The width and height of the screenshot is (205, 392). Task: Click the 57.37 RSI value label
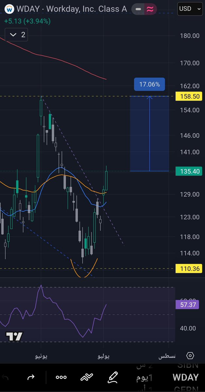187,304
